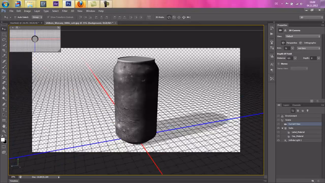The height and width of the screenshot is (183, 325).
Task: Click the 3D rotate mode icon
Action: pyautogui.click(x=169, y=17)
